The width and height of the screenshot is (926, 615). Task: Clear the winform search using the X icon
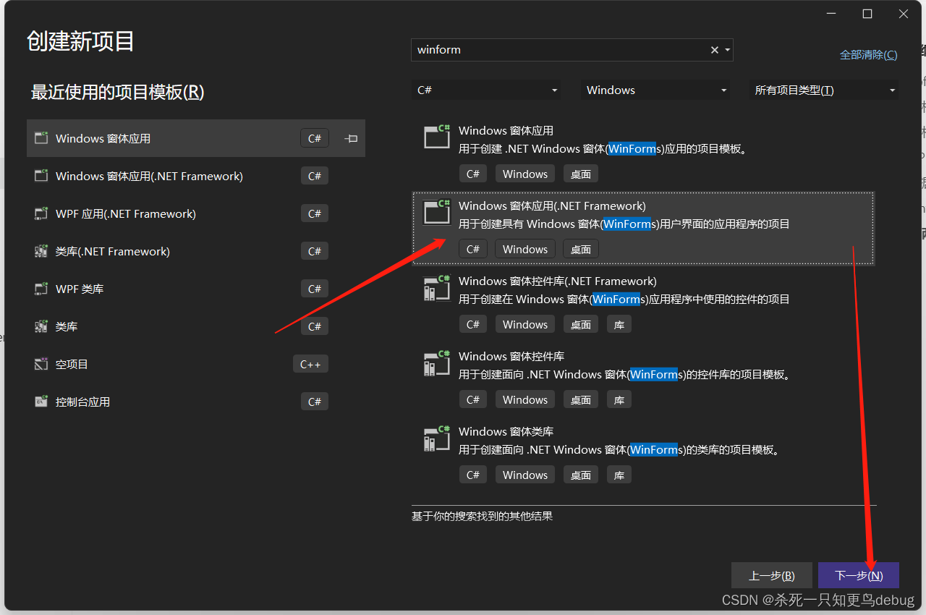click(x=714, y=50)
